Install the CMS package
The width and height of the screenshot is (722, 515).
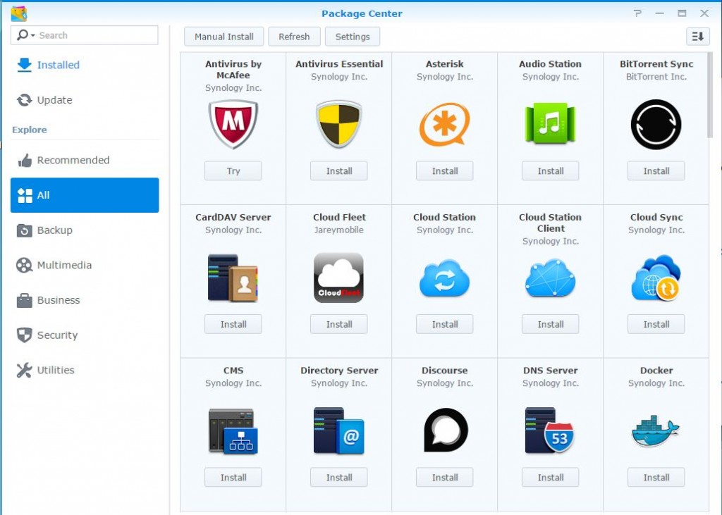[233, 477]
